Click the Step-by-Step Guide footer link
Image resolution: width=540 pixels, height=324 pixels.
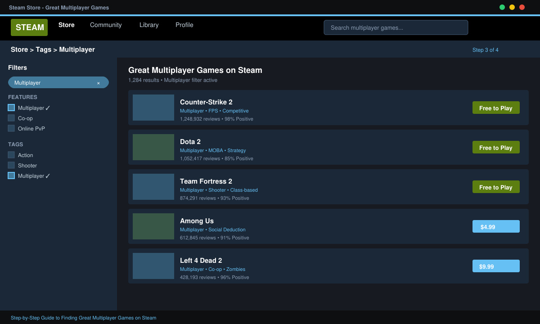pos(84,318)
